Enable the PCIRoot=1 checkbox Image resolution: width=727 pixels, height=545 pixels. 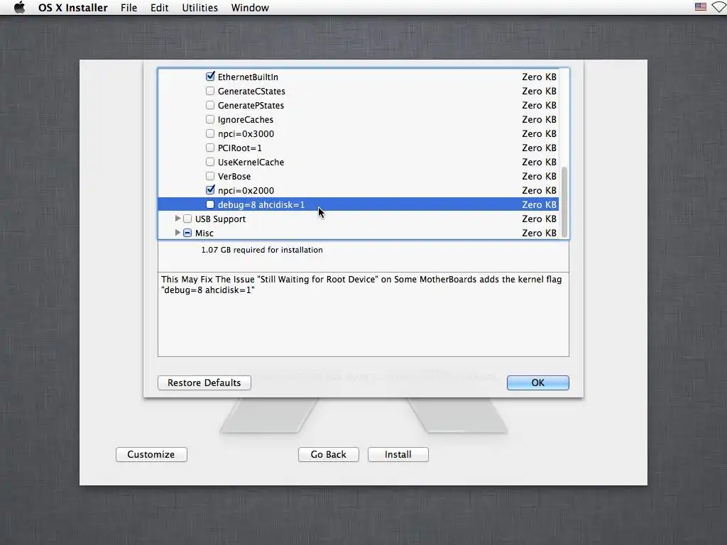(x=210, y=148)
